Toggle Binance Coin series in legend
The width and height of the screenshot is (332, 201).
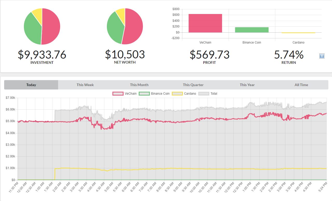[x=154, y=94]
